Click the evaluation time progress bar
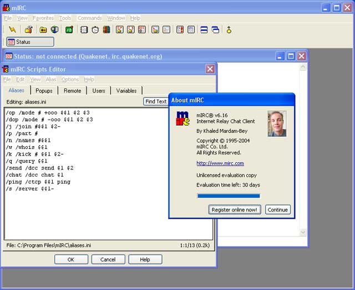The image size is (355, 290). (x=229, y=196)
